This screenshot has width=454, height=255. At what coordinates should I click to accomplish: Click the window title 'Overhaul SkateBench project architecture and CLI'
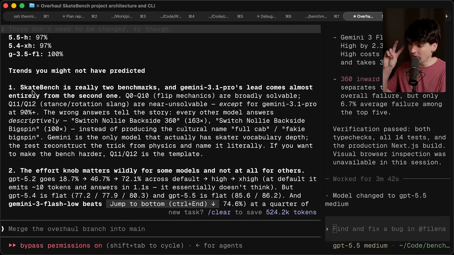coord(98,6)
